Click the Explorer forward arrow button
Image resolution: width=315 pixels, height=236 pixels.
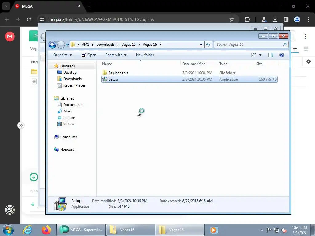61,45
